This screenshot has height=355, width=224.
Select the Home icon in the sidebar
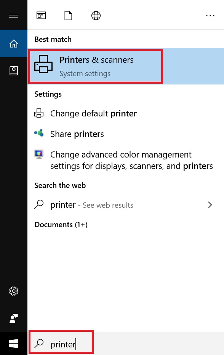click(x=14, y=43)
